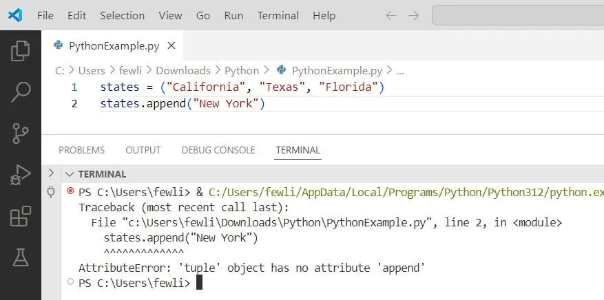Click the navigate forward arrow
604x300 pixels.
click(x=413, y=15)
